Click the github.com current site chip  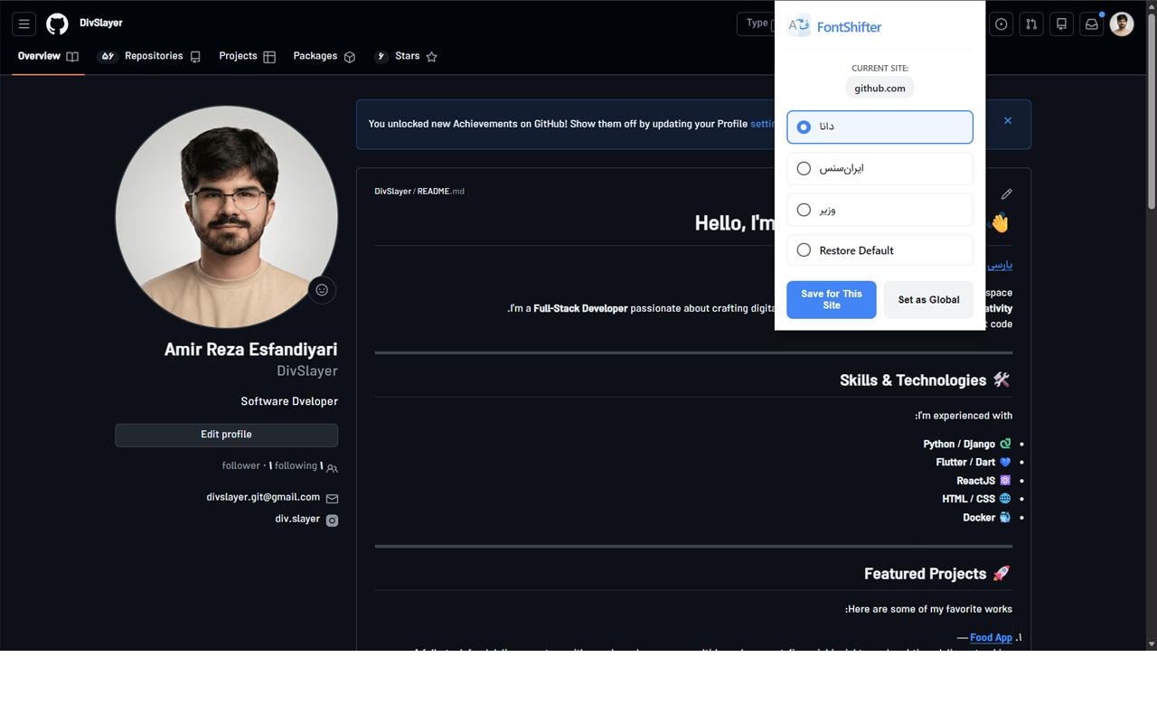pyautogui.click(x=880, y=88)
